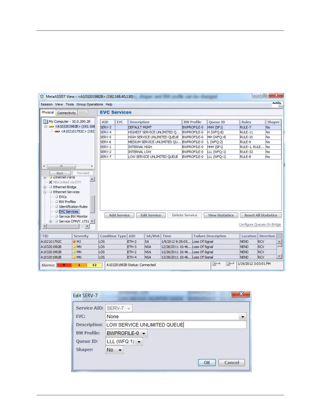Click the yellow device icon for A103201982B
Screen dimensions: 322x416
[51, 126]
